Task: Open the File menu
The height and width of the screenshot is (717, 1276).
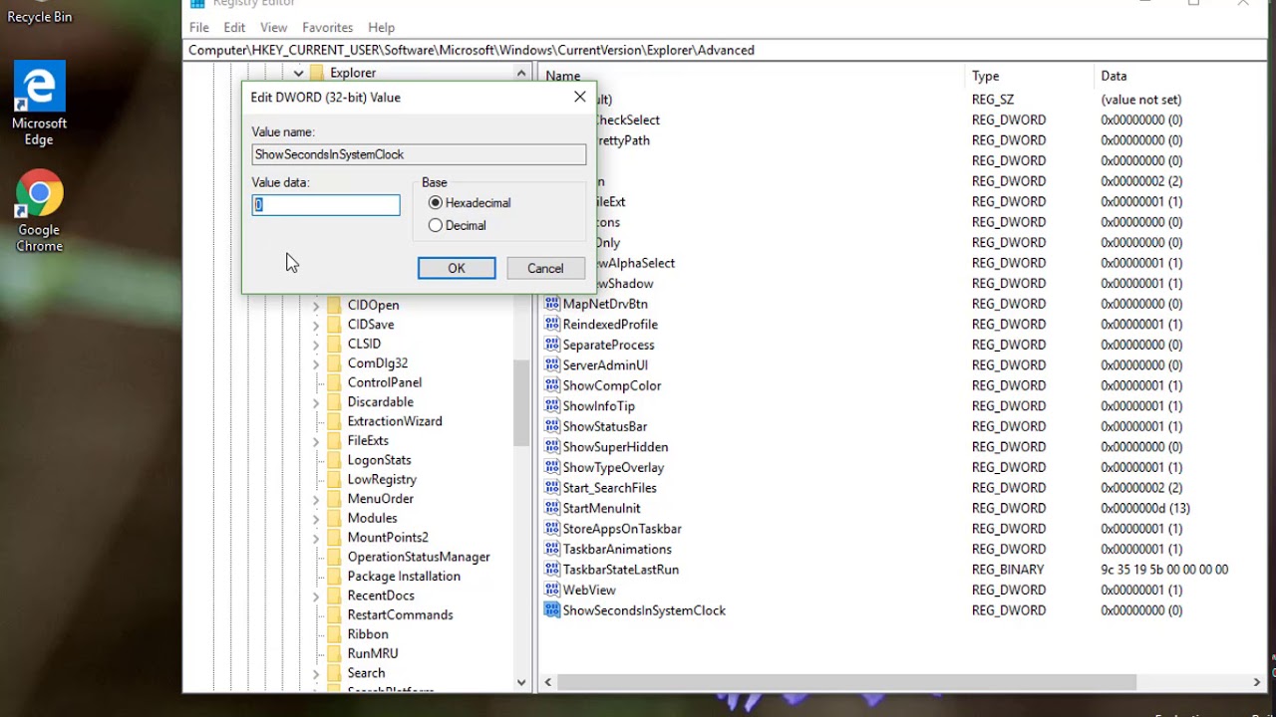Action: [199, 27]
